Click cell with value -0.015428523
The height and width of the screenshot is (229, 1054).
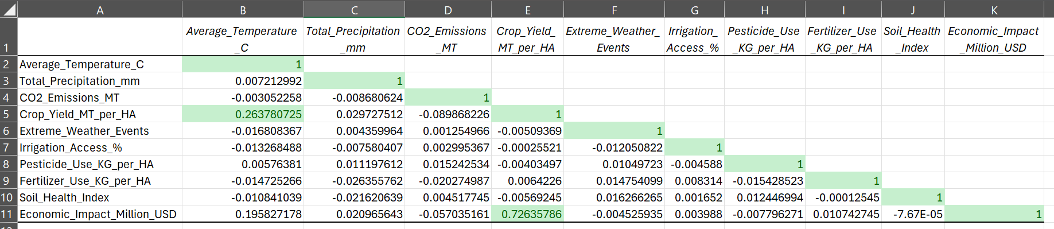point(765,181)
